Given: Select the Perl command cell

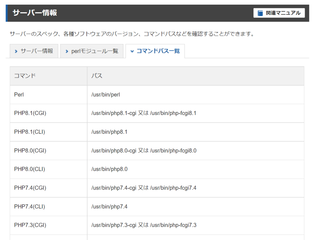Looking at the screenshot, I should click(x=49, y=95).
